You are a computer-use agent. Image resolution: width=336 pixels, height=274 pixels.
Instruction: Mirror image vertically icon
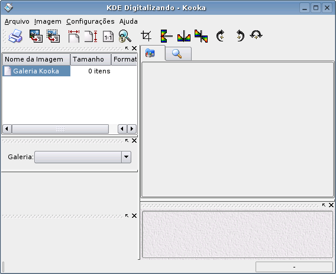pos(166,36)
